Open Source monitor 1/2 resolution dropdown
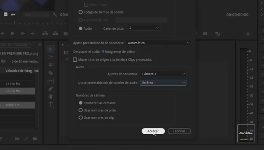Viewport: 264px width, 150px height. pyautogui.click(x=36, y=15)
